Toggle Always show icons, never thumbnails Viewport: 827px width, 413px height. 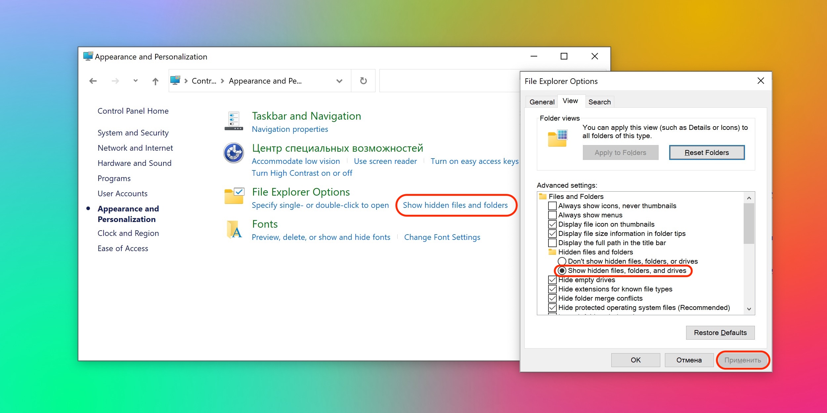[552, 206]
